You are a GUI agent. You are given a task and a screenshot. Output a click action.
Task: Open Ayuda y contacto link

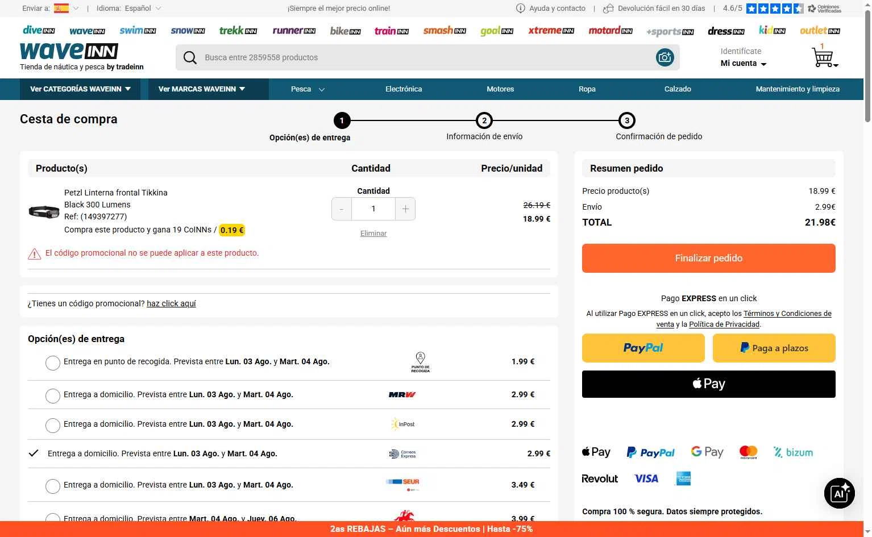click(x=551, y=9)
